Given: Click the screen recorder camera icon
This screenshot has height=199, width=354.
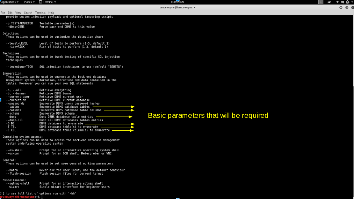Looking at the screenshot, I should point(329,2).
